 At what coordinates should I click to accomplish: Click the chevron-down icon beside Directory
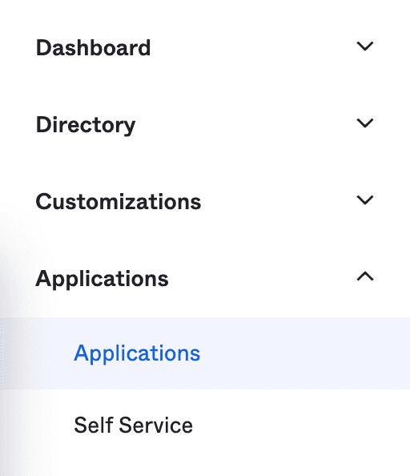point(365,123)
